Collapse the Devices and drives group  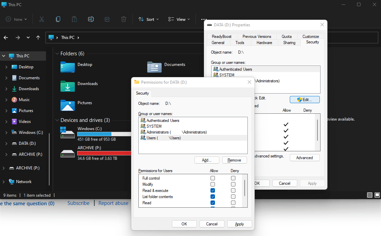(x=57, y=120)
